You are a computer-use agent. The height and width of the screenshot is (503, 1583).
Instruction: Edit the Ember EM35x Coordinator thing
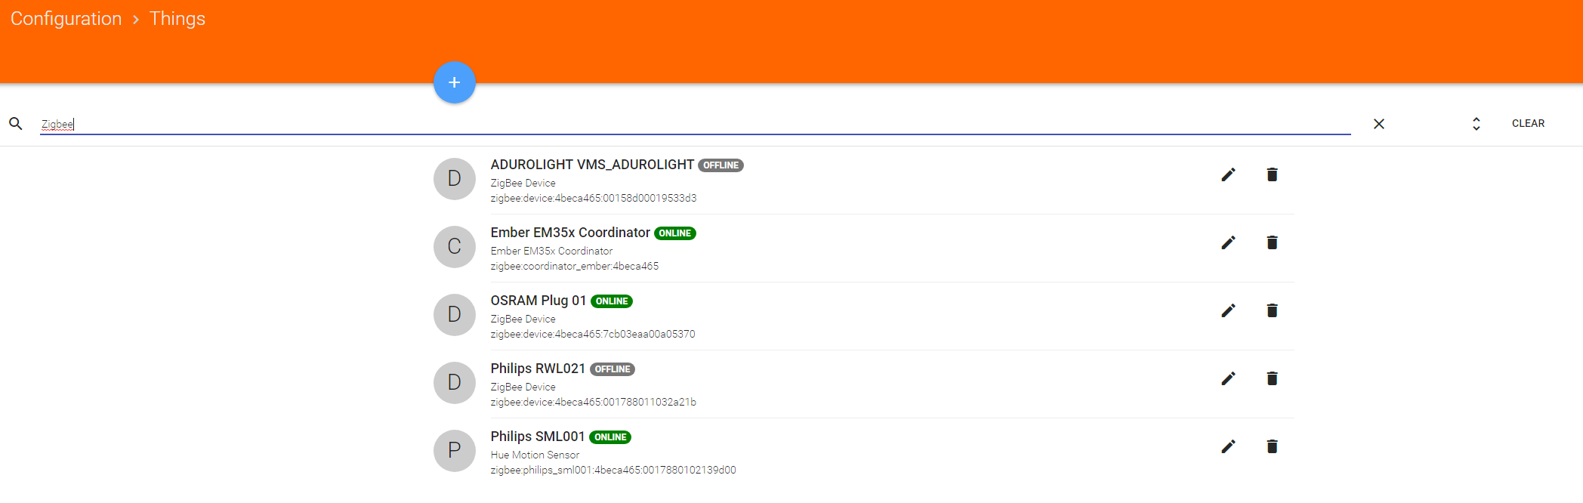[x=1228, y=242]
